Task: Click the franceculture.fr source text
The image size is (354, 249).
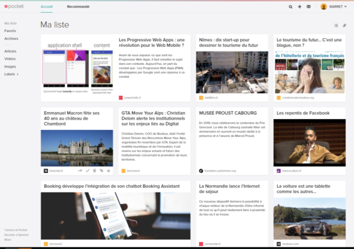Action: tap(292, 171)
